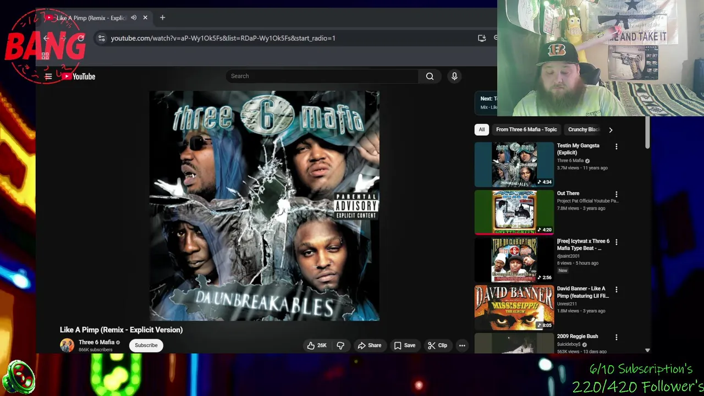Play Out There thumbnail
The width and height of the screenshot is (704, 396).
pyautogui.click(x=514, y=212)
